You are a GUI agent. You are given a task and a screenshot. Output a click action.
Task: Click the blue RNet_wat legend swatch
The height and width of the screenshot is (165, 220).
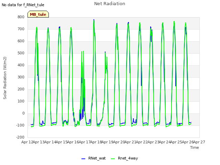tap(83, 159)
